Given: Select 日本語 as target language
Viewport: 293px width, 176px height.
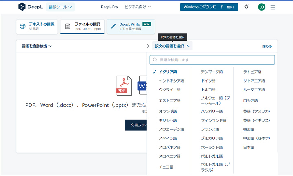Looking at the screenshot, I should tap(249, 147).
